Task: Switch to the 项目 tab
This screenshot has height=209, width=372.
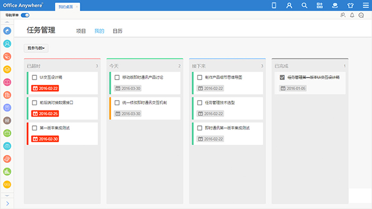Action: coord(81,31)
